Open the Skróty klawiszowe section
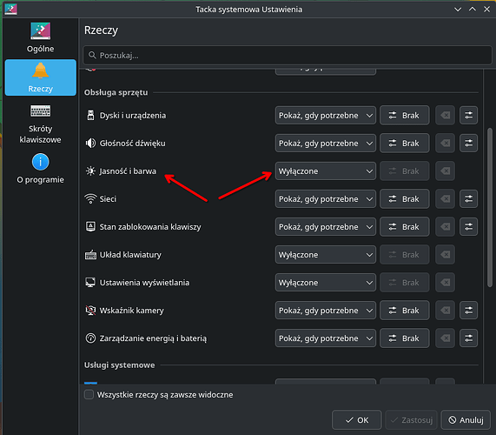Viewport: 496px width, 435px height. [x=41, y=124]
